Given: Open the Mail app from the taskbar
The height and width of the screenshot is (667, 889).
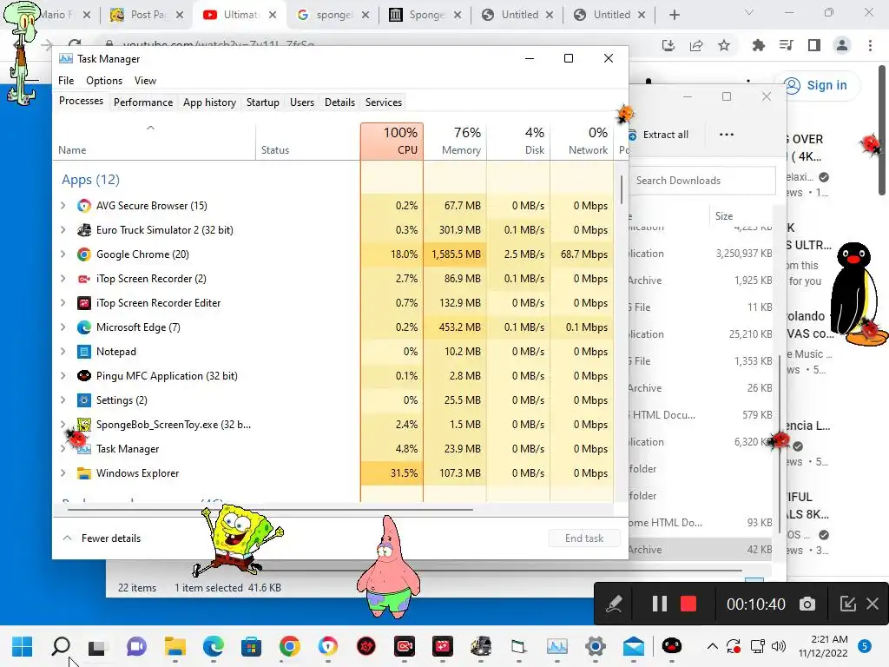Looking at the screenshot, I should pos(633,646).
